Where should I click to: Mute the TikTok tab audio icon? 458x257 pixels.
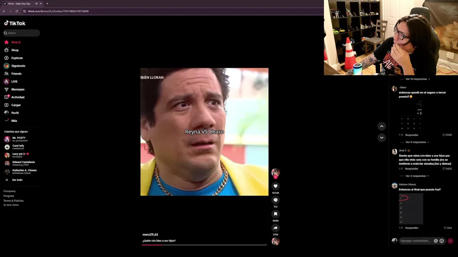pos(36,4)
